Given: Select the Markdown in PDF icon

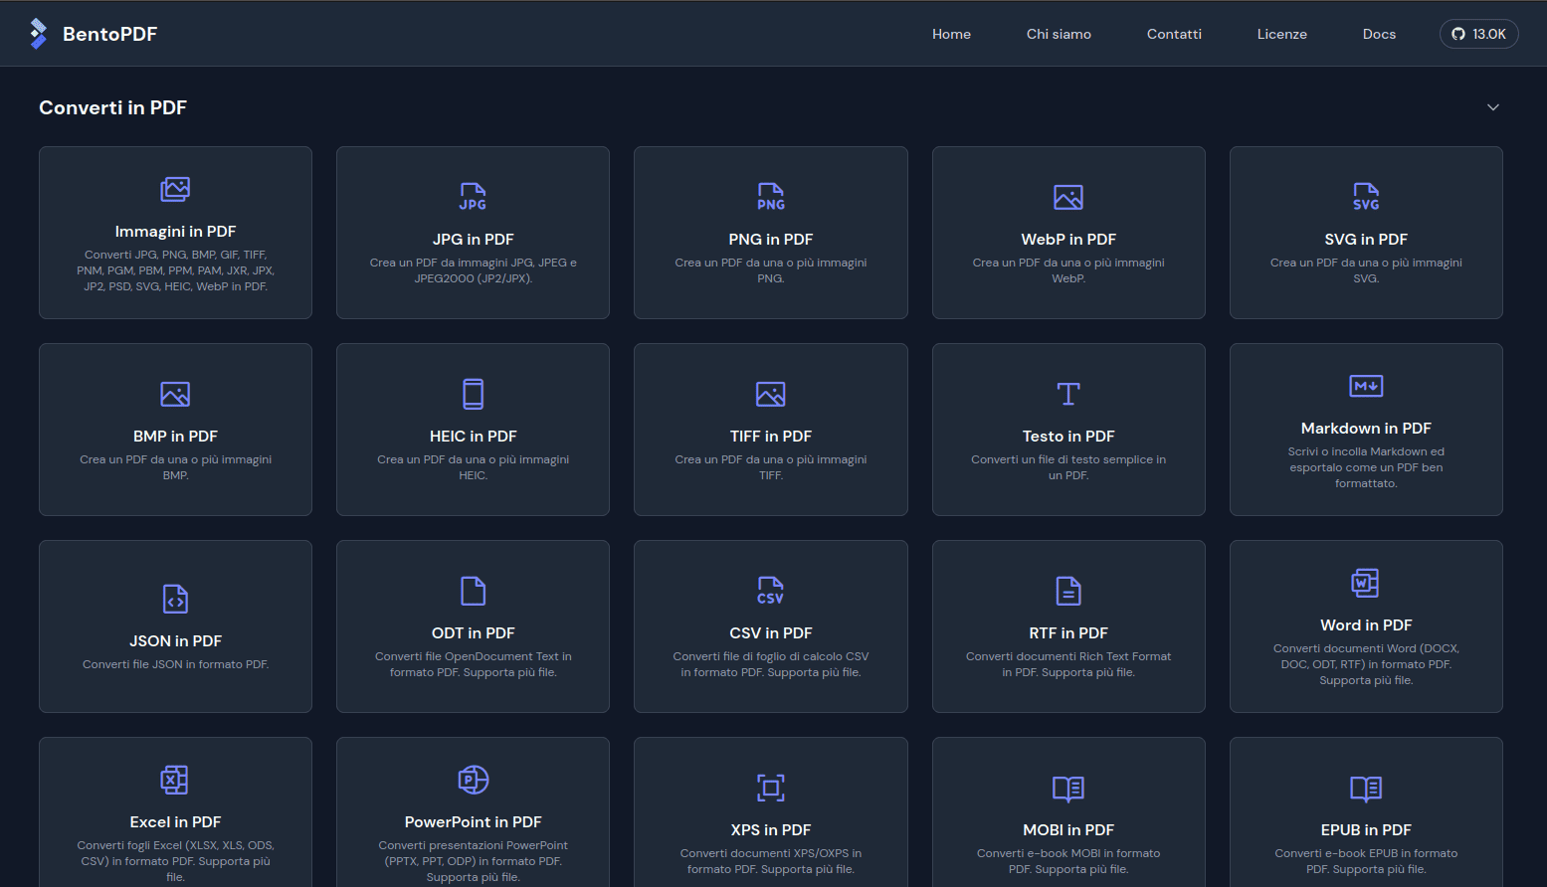Looking at the screenshot, I should tap(1366, 386).
